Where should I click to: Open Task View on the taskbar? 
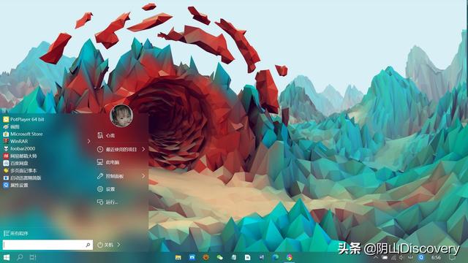tap(33, 257)
